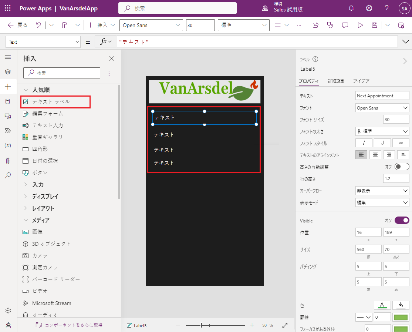Toggle the Visible switch off
The image size is (412, 332).
point(402,220)
